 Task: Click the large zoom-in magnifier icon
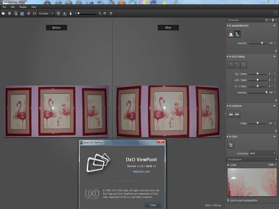coord(100,14)
